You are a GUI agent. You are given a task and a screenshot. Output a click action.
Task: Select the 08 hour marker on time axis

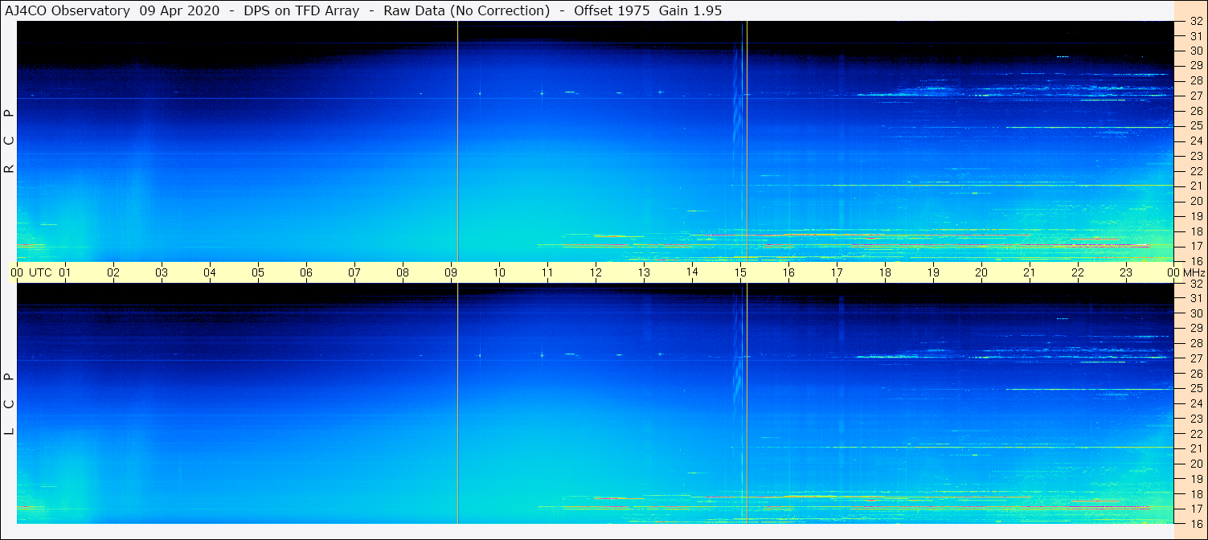point(403,272)
